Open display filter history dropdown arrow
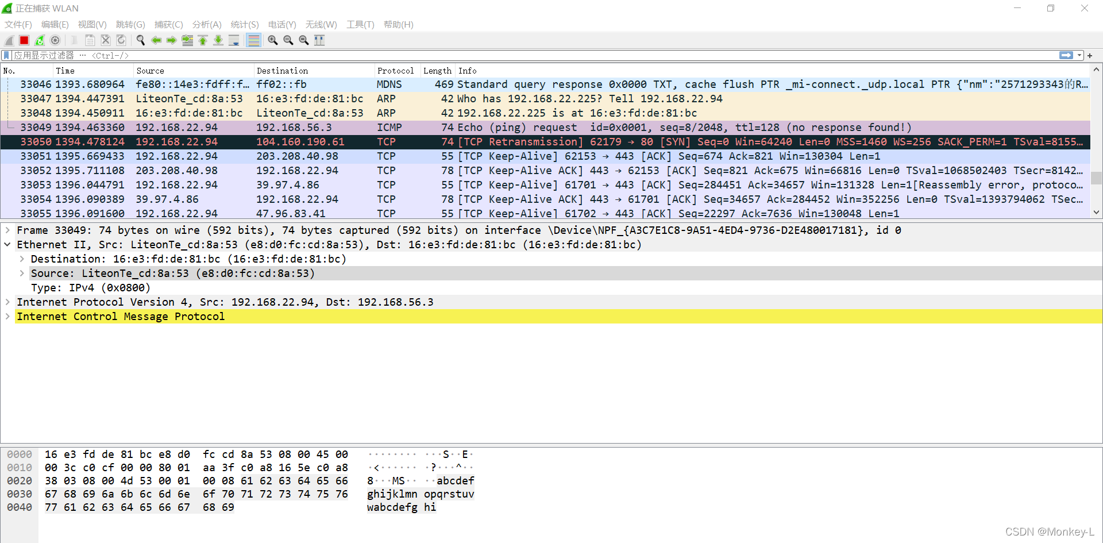The height and width of the screenshot is (543, 1103). click(1079, 55)
